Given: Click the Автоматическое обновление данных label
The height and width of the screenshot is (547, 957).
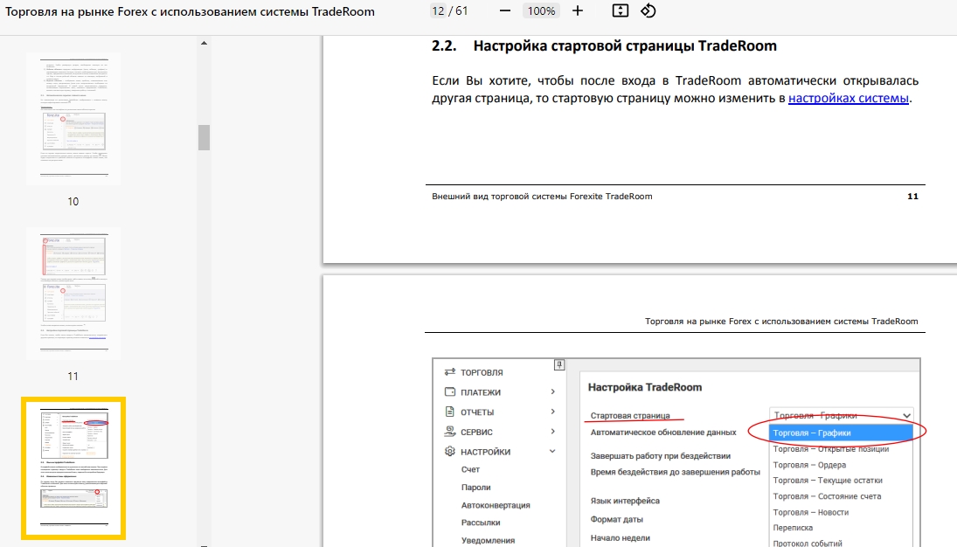Looking at the screenshot, I should tap(663, 433).
